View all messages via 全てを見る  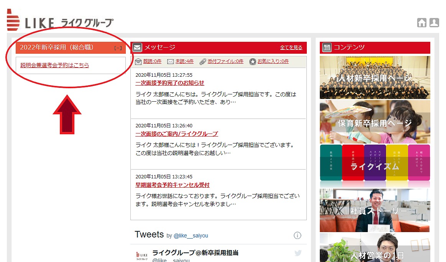pyautogui.click(x=291, y=48)
